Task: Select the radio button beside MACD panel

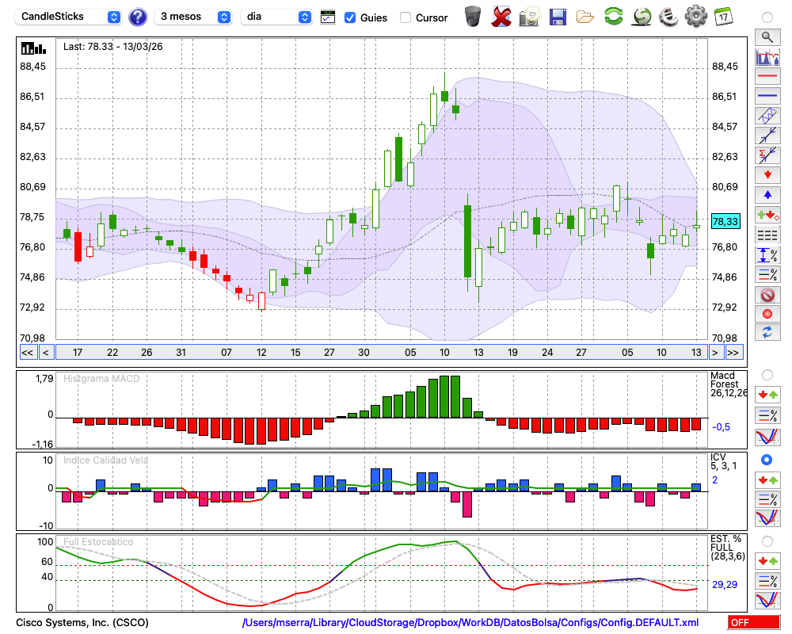Action: [767, 374]
